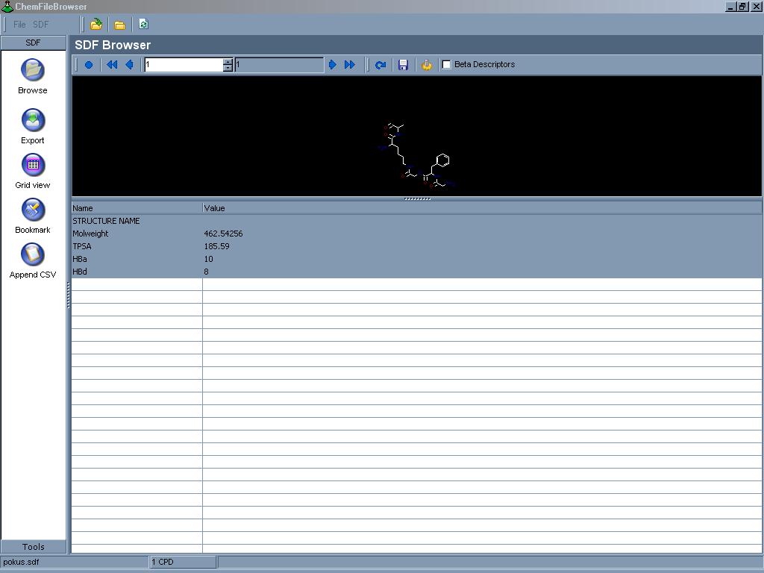764x573 pixels.
Task: Click the save floppy disk icon
Action: click(403, 65)
